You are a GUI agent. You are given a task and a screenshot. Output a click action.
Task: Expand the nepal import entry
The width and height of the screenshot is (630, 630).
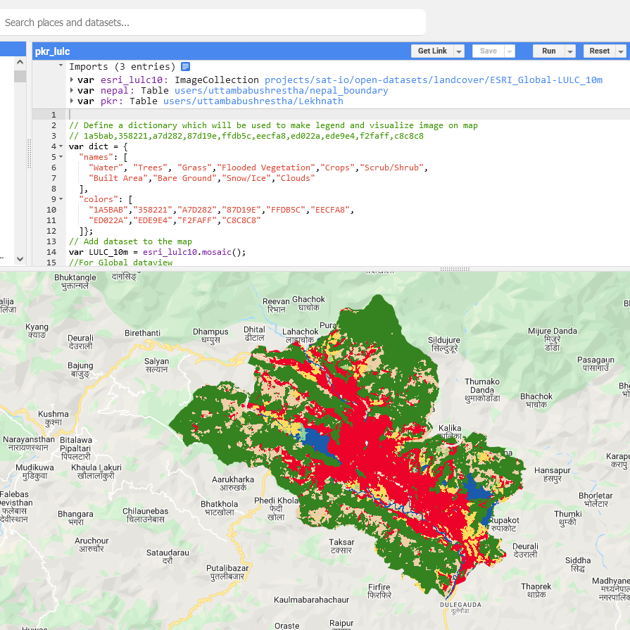click(72, 91)
